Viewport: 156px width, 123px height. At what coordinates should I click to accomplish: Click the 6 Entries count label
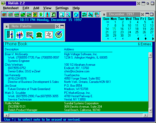(x=144, y=44)
